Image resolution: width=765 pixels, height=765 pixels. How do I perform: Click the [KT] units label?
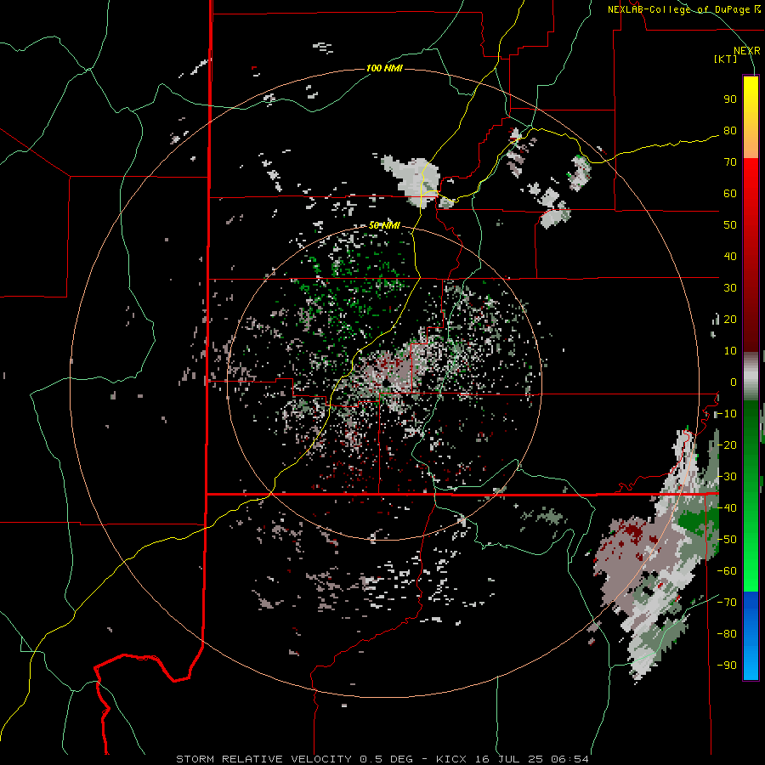point(726,59)
